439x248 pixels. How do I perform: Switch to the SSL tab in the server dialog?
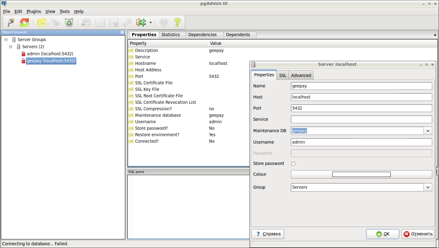[x=283, y=75]
